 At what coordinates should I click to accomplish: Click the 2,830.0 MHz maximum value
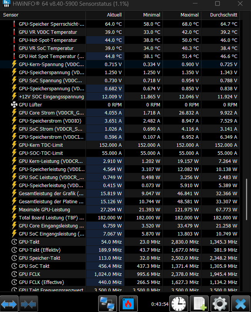click(x=185, y=242)
